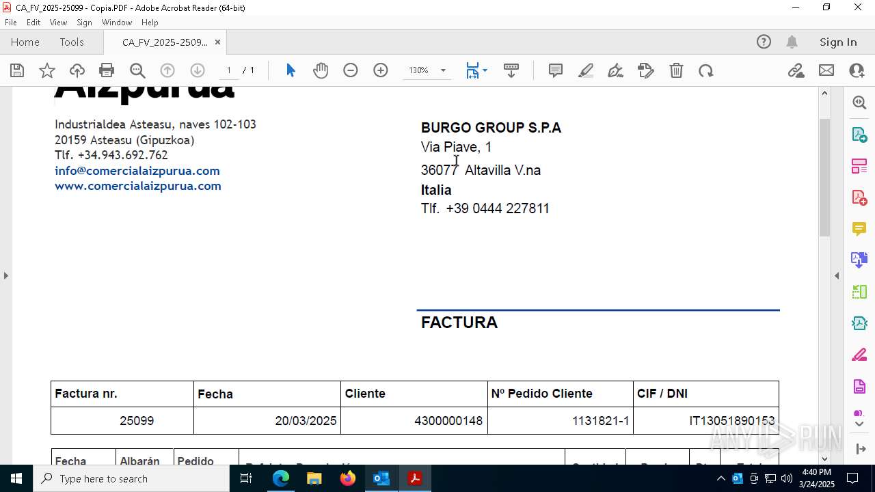Select the client number 4300000148 cell

tap(414, 421)
